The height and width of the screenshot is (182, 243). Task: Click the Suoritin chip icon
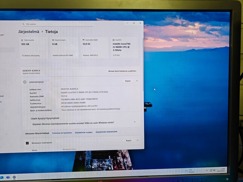[113, 40]
